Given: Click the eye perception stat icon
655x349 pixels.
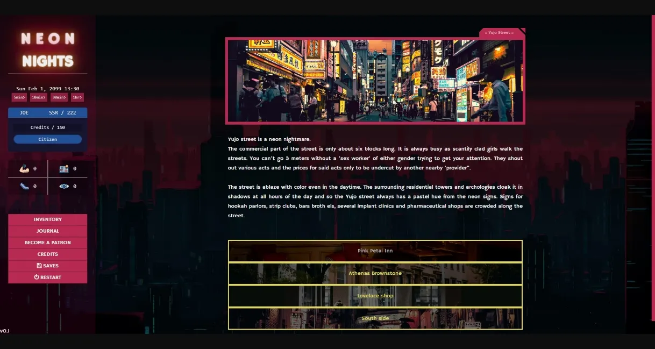Looking at the screenshot, I should coord(64,186).
